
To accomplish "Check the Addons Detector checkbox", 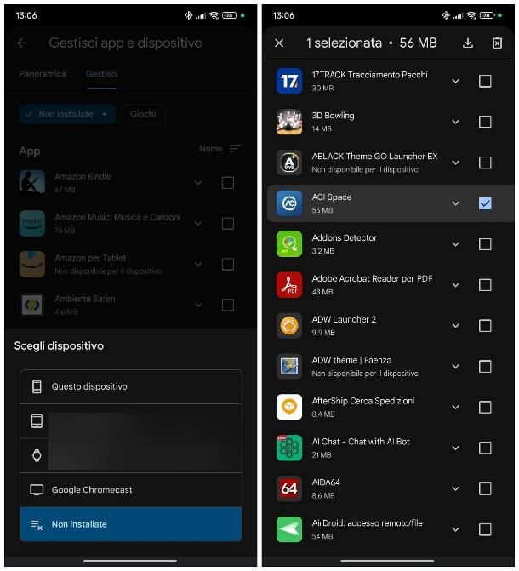I will 485,244.
